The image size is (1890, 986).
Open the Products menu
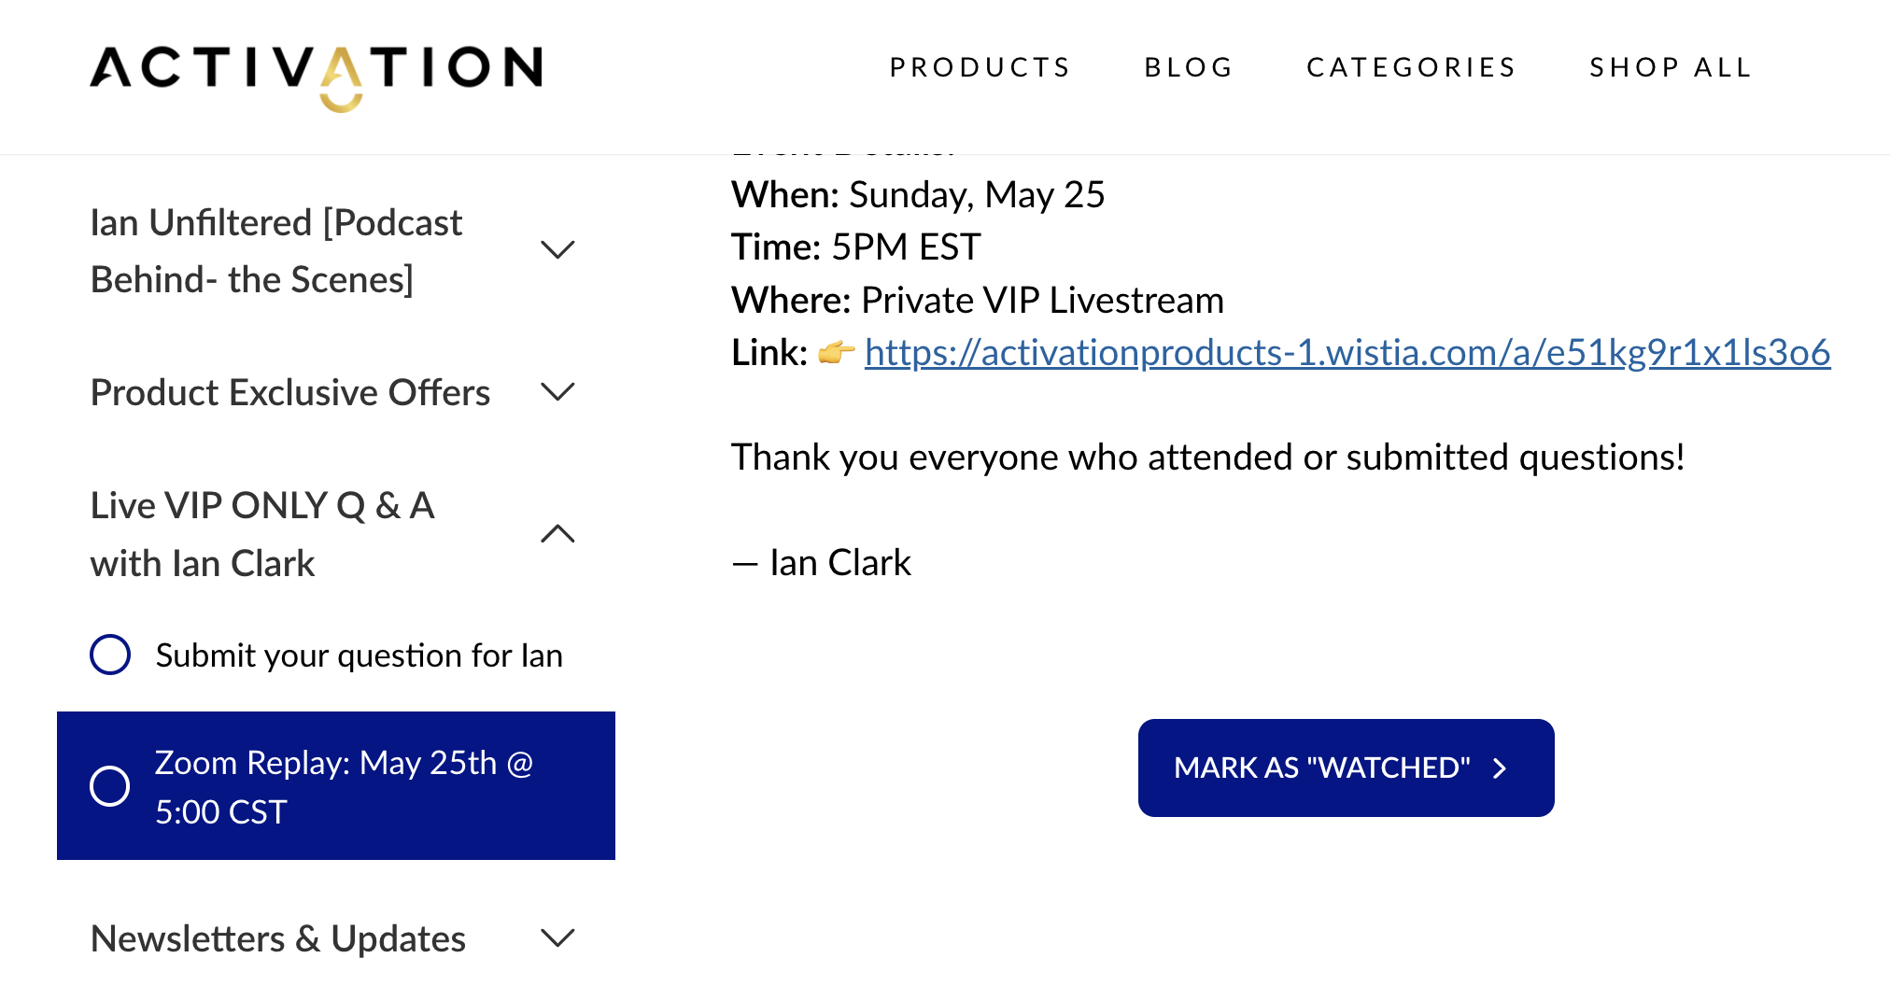point(980,67)
